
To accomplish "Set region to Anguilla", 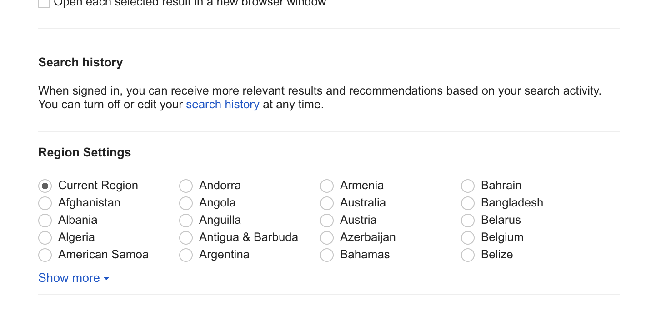I will tap(186, 220).
